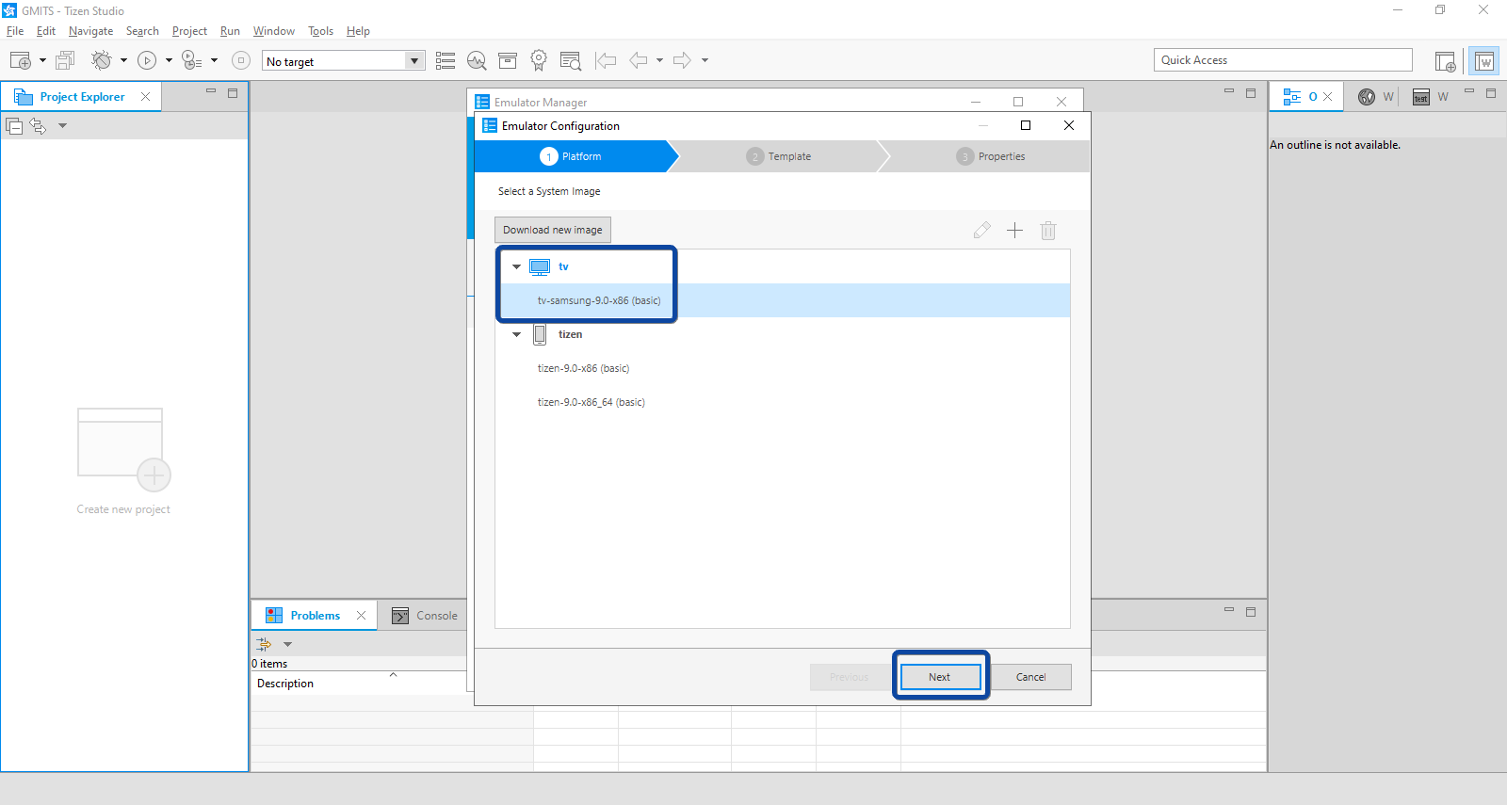Click the Next button
Viewport: 1507px width, 805px height.
pos(940,677)
